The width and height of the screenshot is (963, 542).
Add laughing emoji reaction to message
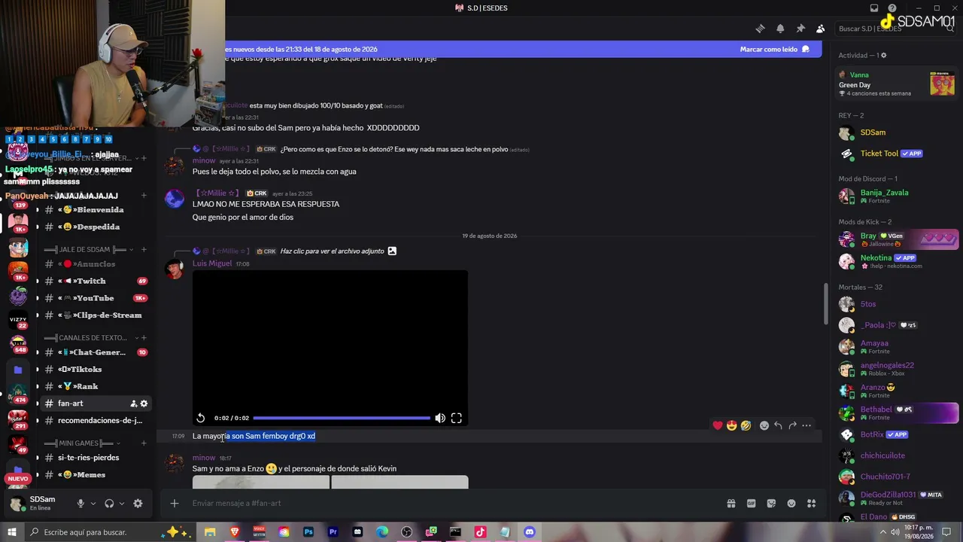[746, 425]
